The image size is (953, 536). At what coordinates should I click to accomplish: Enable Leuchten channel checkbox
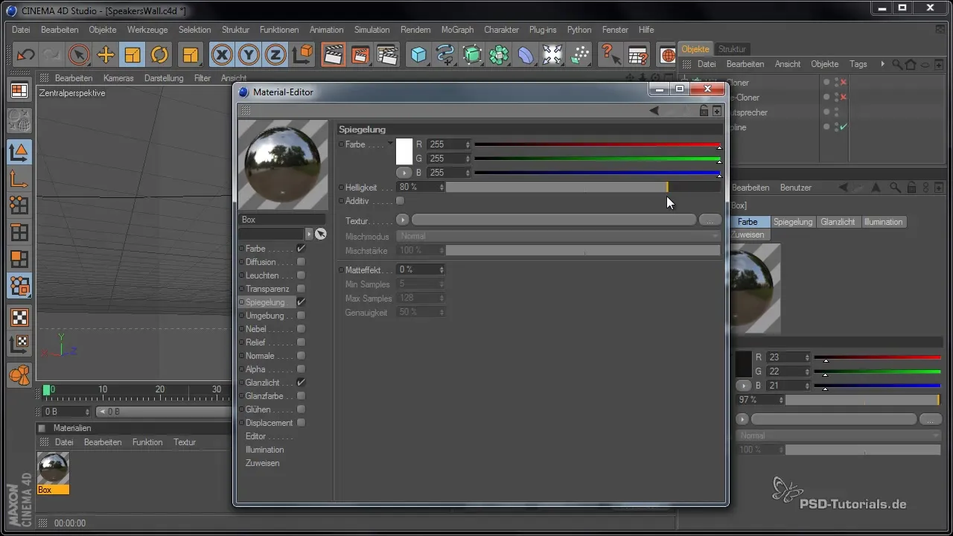coord(301,275)
